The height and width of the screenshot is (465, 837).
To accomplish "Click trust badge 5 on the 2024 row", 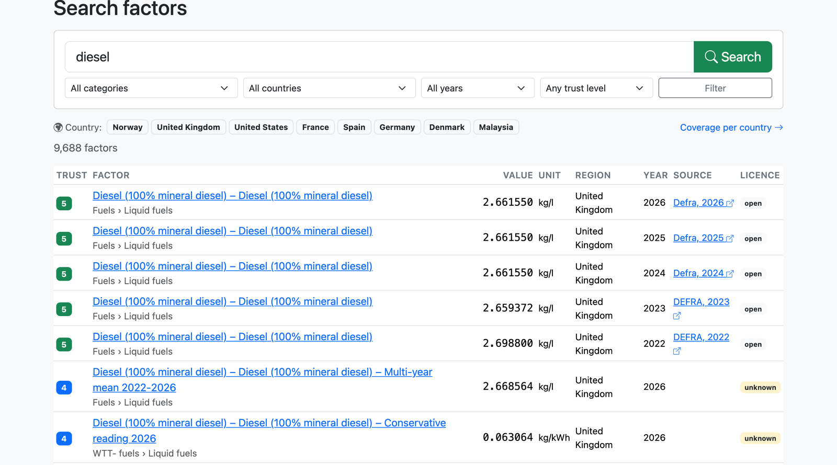I will 64,274.
